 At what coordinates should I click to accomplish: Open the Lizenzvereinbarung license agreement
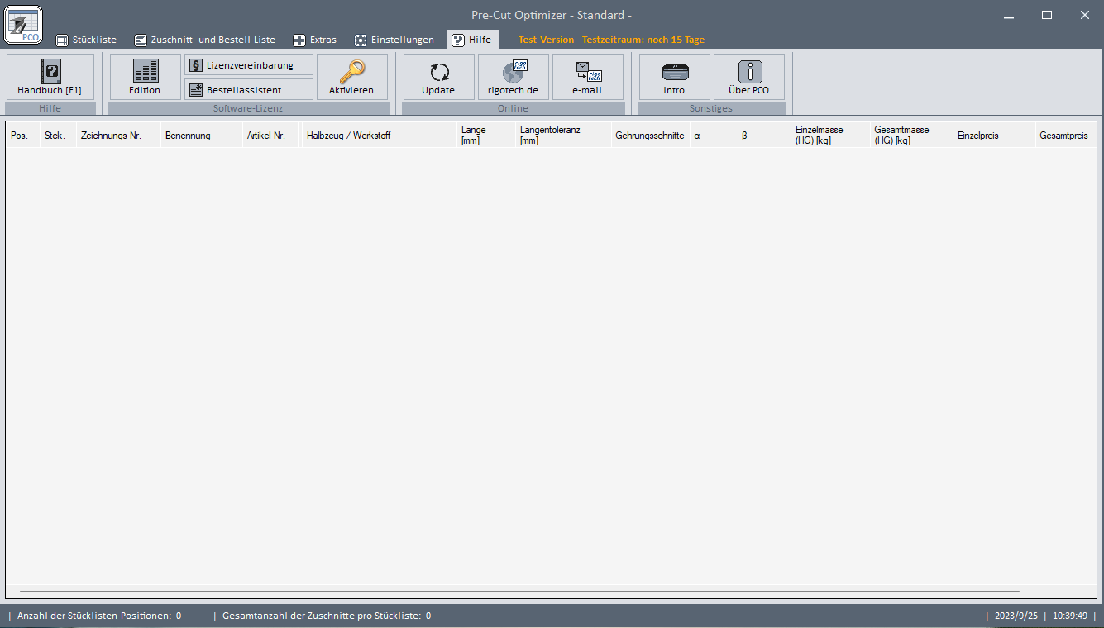tap(249, 65)
